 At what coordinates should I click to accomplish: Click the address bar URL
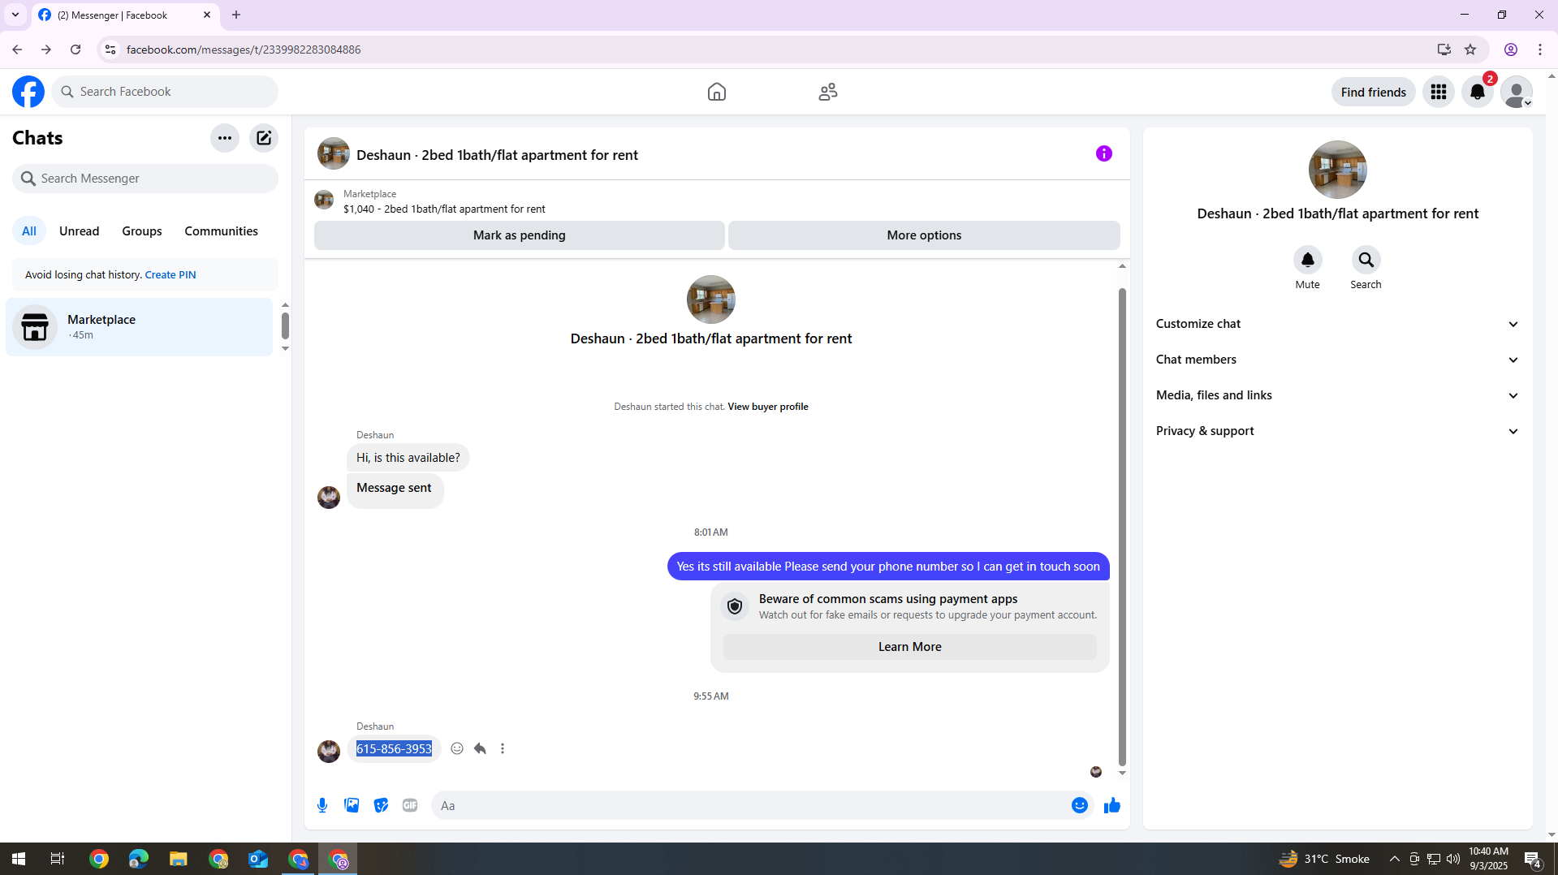(244, 50)
